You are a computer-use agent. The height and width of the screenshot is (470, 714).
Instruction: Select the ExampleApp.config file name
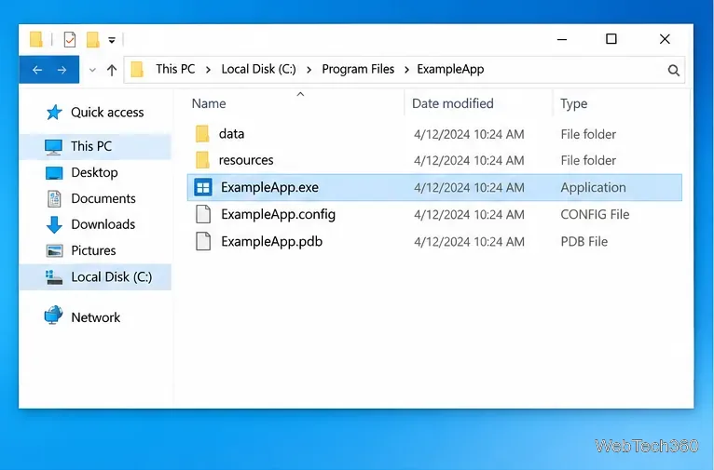278,215
